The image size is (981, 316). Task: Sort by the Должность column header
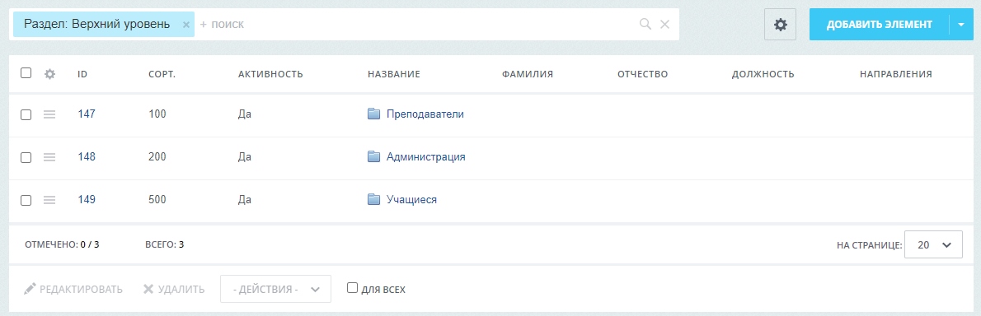tap(763, 74)
